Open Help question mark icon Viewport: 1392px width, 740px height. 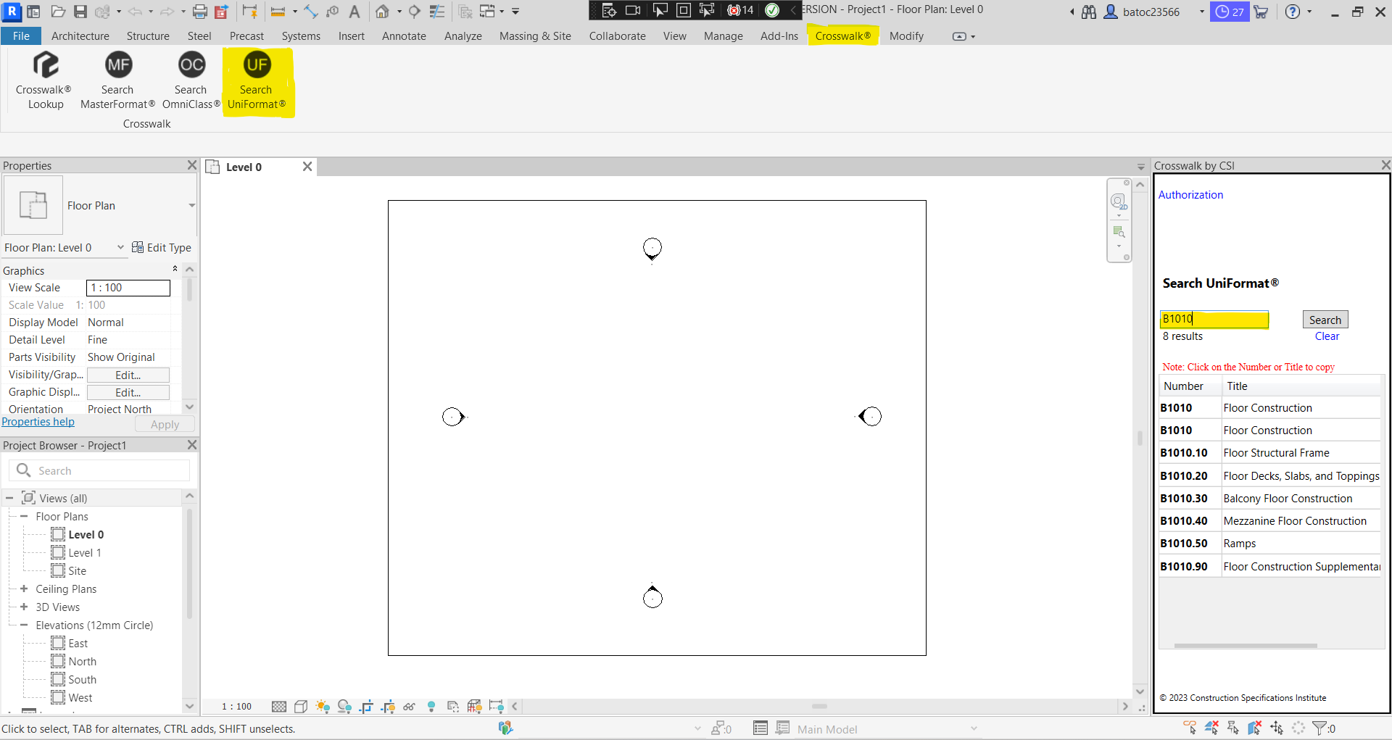point(1292,12)
